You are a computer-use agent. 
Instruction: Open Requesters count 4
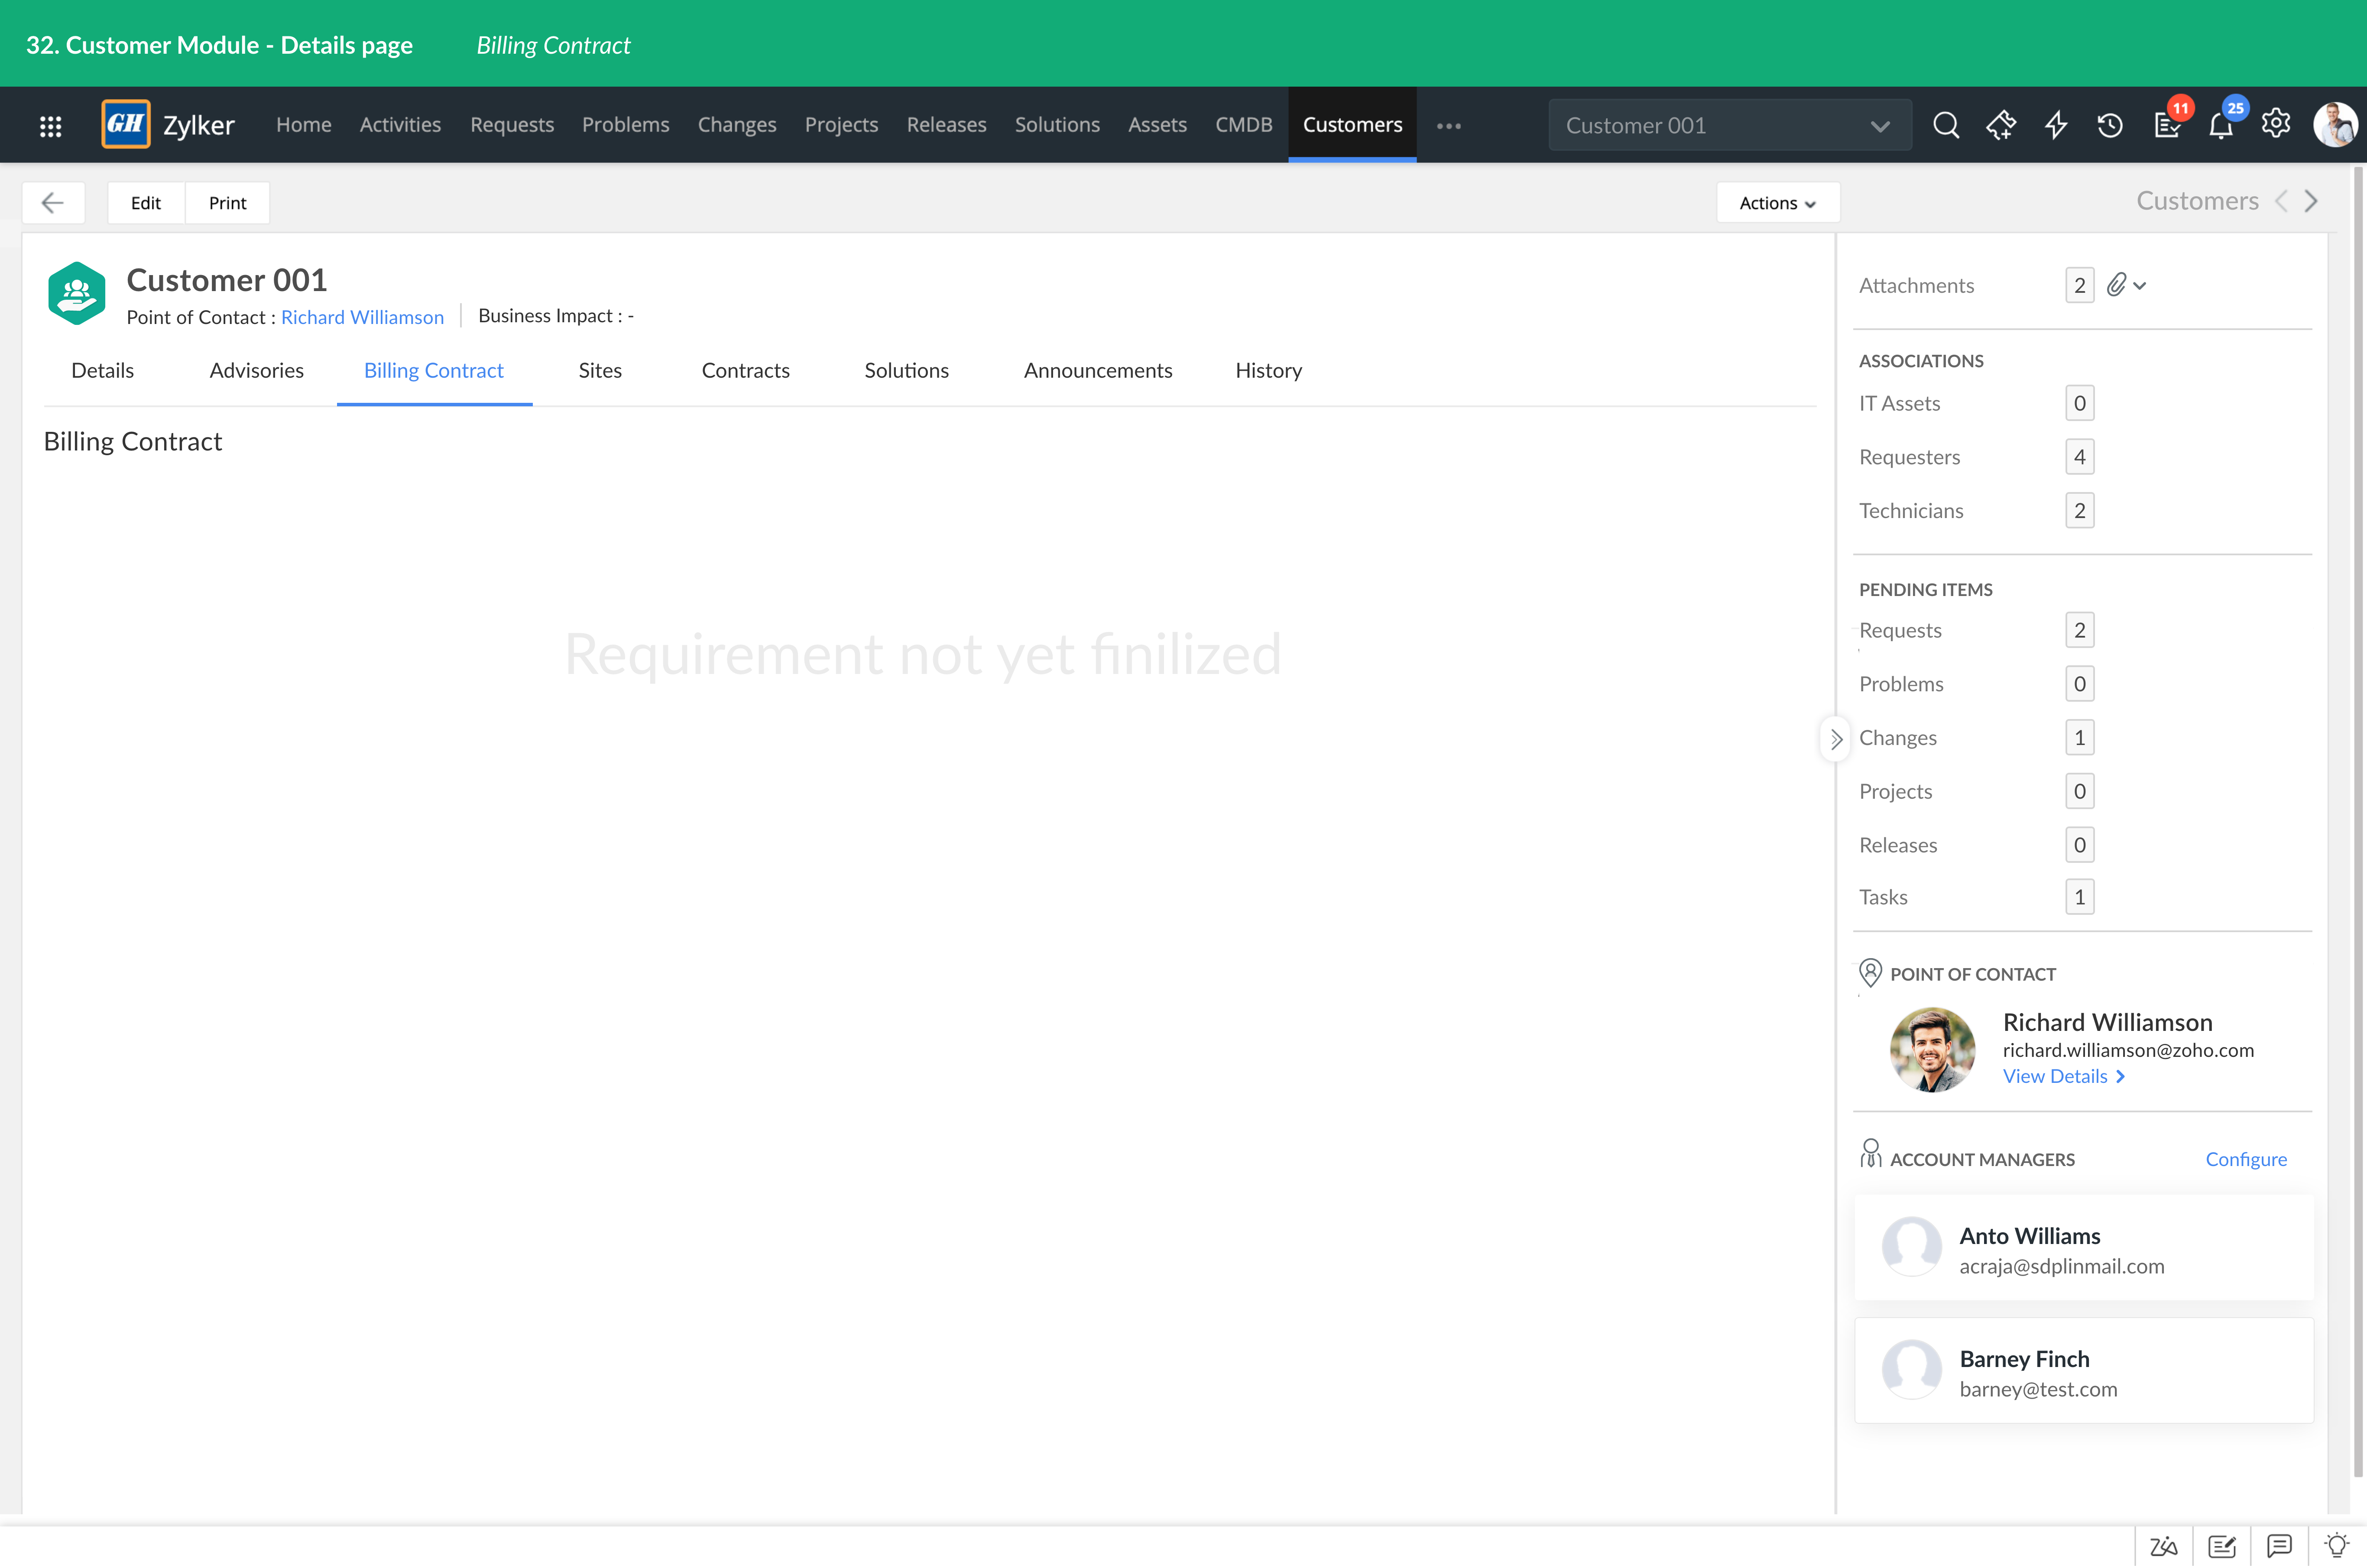2079,457
